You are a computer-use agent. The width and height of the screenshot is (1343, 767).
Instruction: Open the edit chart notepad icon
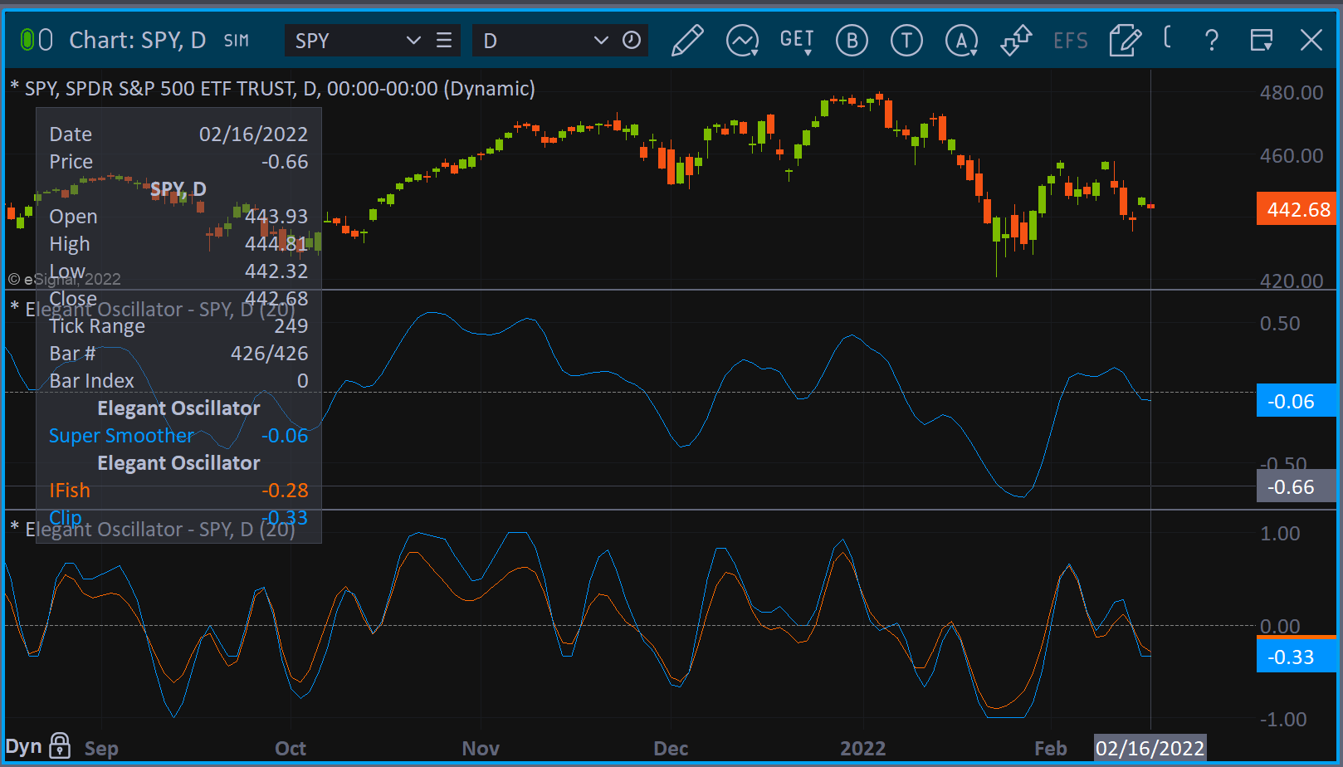pyautogui.click(x=1125, y=40)
